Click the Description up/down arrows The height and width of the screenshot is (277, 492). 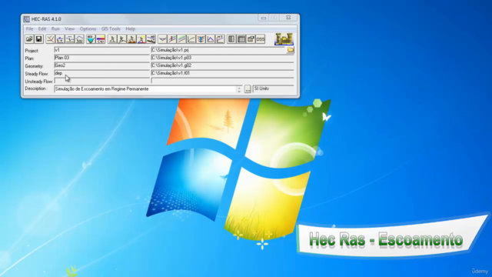[239, 89]
